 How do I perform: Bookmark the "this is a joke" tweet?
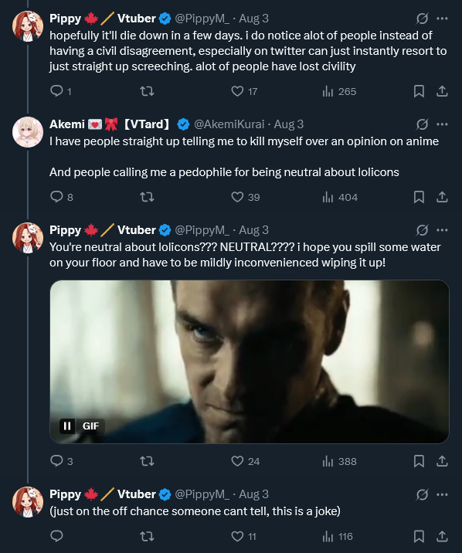[419, 536]
